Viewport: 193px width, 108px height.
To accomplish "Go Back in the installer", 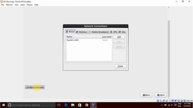I will pos(146,95).
